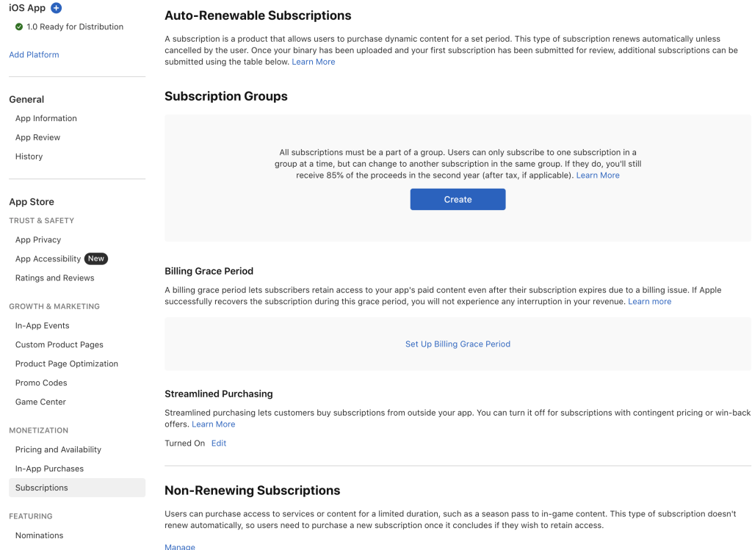The height and width of the screenshot is (550, 752).
Task: Click the New badge beside App Accessibility
Action: click(96, 258)
